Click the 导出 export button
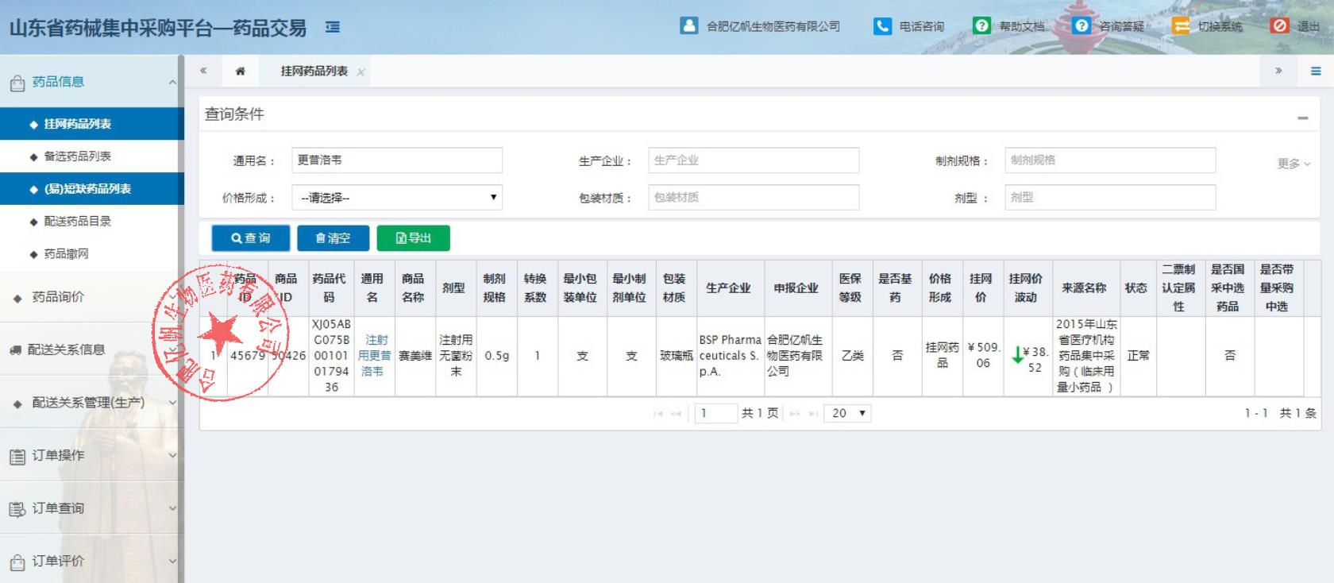 coord(413,238)
